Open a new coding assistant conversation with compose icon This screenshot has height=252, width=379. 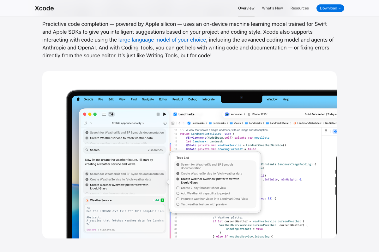point(86,123)
